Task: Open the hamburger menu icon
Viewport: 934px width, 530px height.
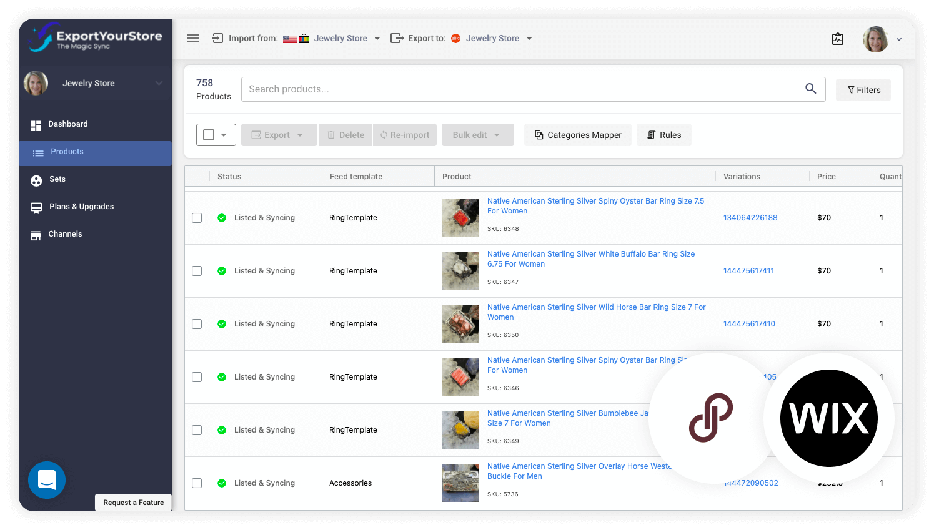Action: [x=193, y=38]
